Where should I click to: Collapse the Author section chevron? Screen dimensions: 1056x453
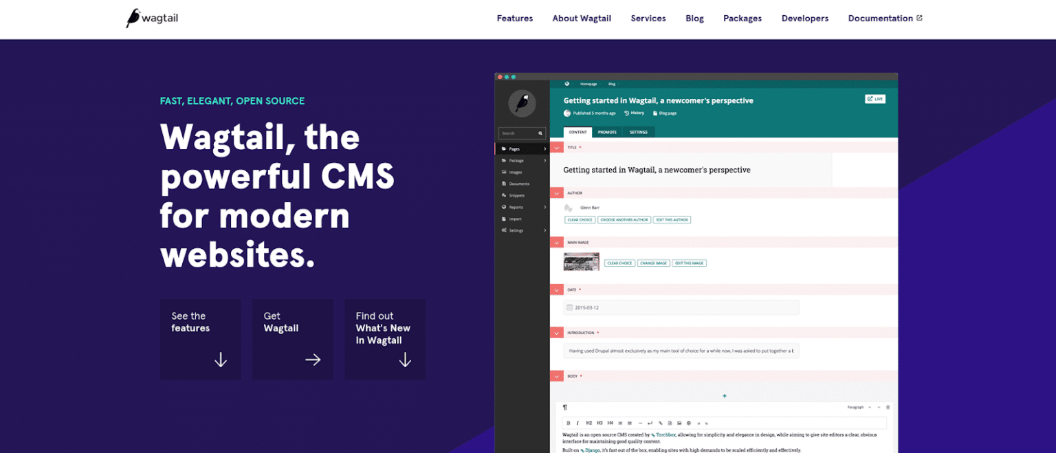556,193
